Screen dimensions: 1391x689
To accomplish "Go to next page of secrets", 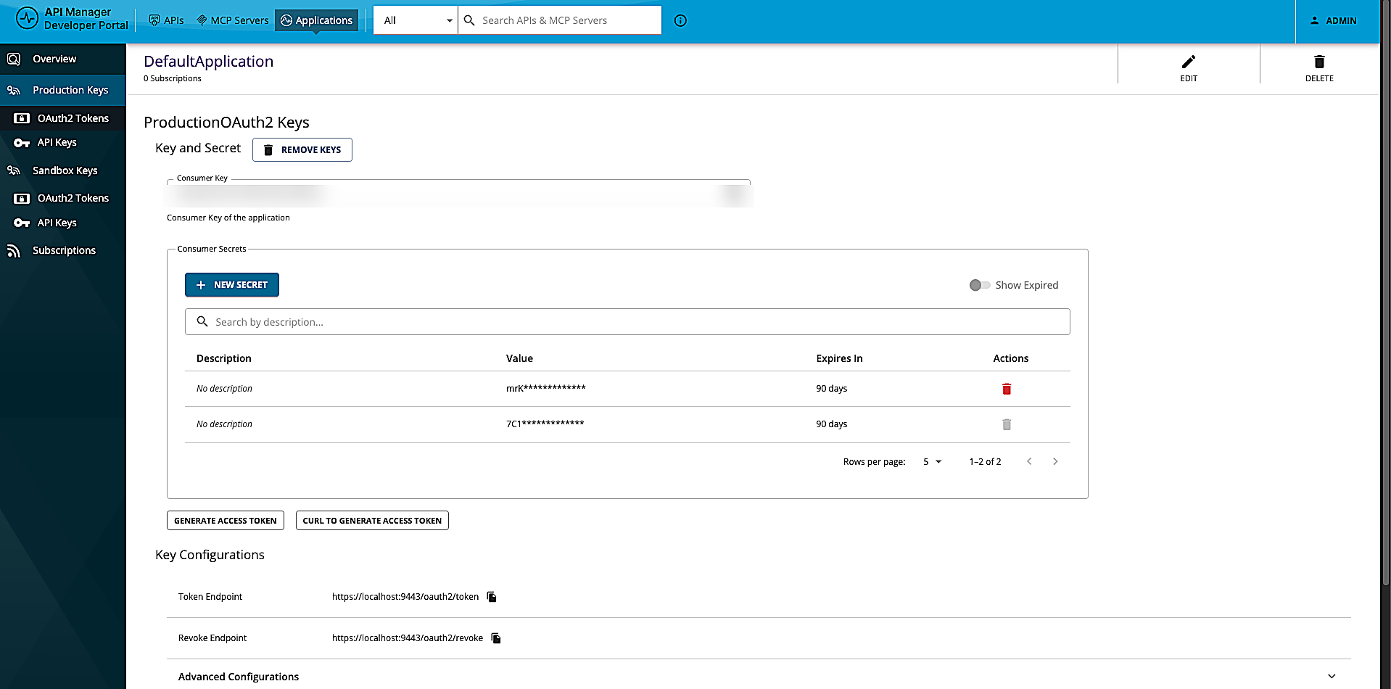I will click(x=1055, y=461).
